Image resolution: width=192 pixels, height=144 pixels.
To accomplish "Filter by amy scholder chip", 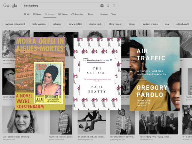I will (x=75, y=24).
